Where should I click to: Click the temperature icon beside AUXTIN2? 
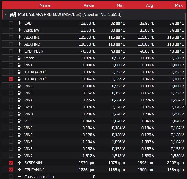[20, 44]
